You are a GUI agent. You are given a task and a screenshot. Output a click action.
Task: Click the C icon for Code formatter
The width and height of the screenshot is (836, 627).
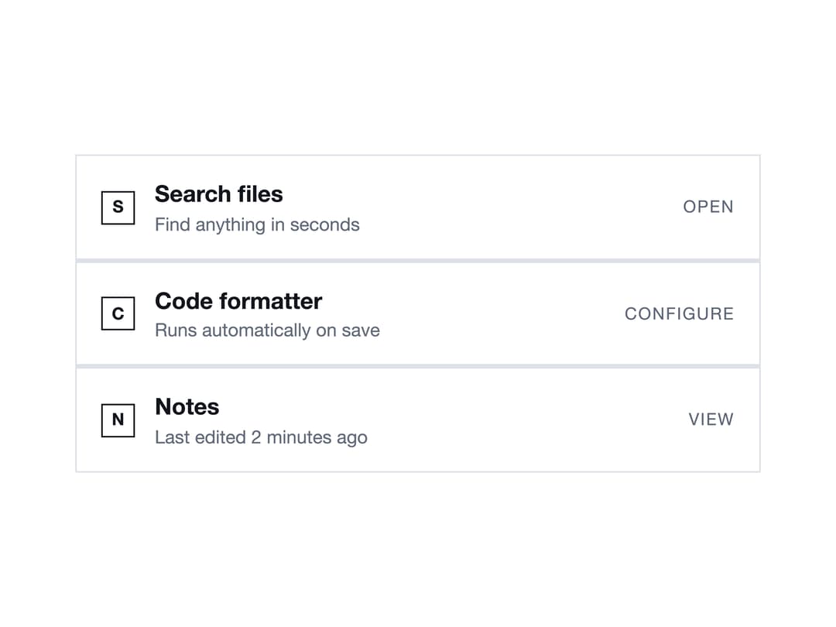click(118, 313)
